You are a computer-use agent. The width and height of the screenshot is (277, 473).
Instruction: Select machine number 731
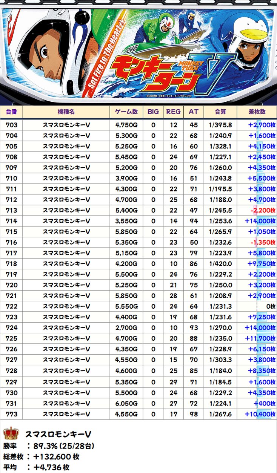11,404
